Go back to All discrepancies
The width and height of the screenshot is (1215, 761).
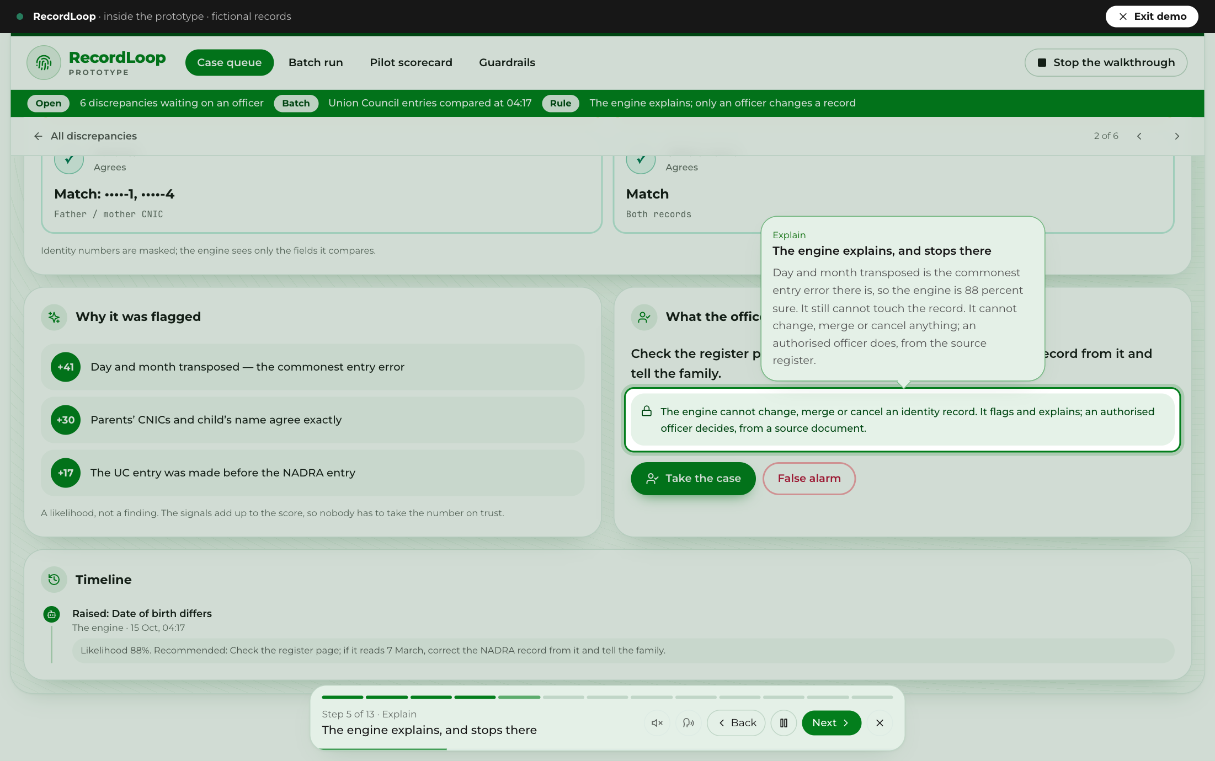[85, 136]
